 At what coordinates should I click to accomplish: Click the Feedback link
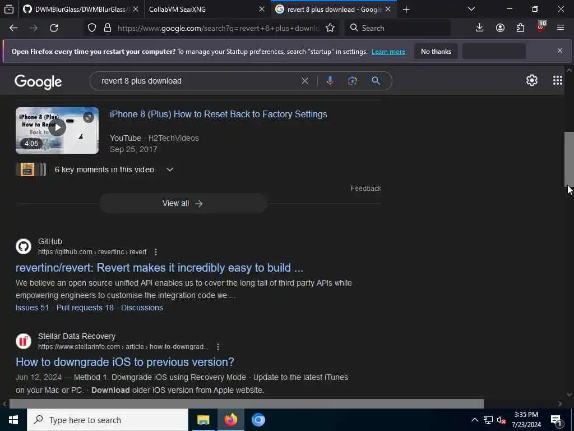pyautogui.click(x=365, y=189)
